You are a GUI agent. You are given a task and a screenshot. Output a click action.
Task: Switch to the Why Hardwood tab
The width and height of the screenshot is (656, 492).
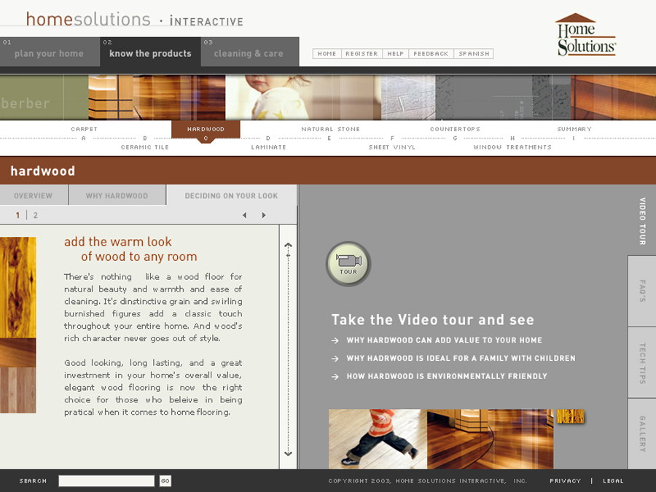(x=117, y=195)
